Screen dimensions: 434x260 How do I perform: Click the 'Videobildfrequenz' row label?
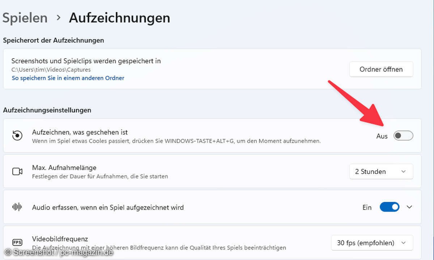60,239
